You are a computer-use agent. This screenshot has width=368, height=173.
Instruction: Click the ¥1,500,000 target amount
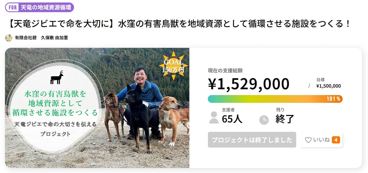(x=329, y=86)
